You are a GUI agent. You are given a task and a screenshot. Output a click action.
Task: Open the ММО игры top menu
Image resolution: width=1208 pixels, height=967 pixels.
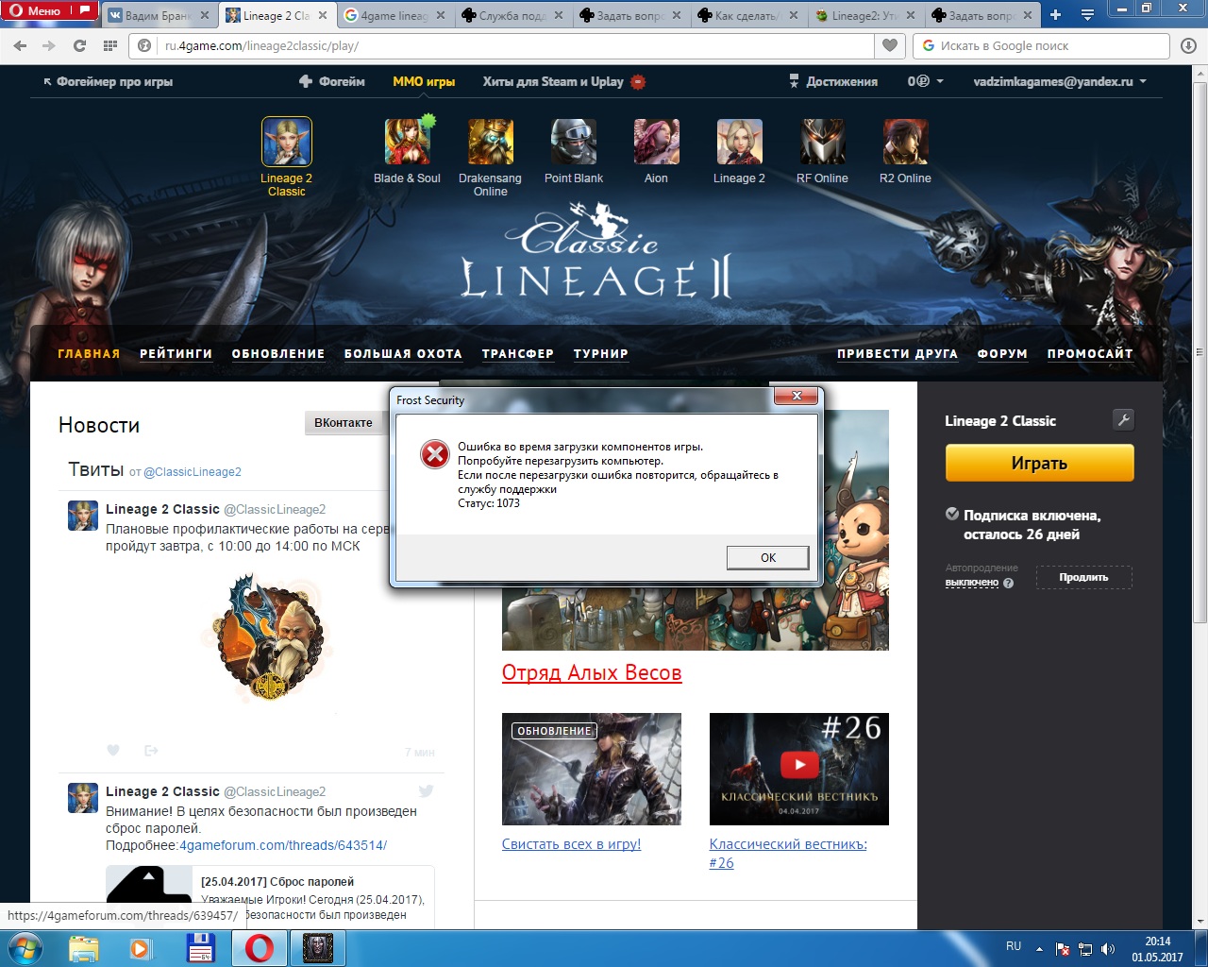(424, 82)
